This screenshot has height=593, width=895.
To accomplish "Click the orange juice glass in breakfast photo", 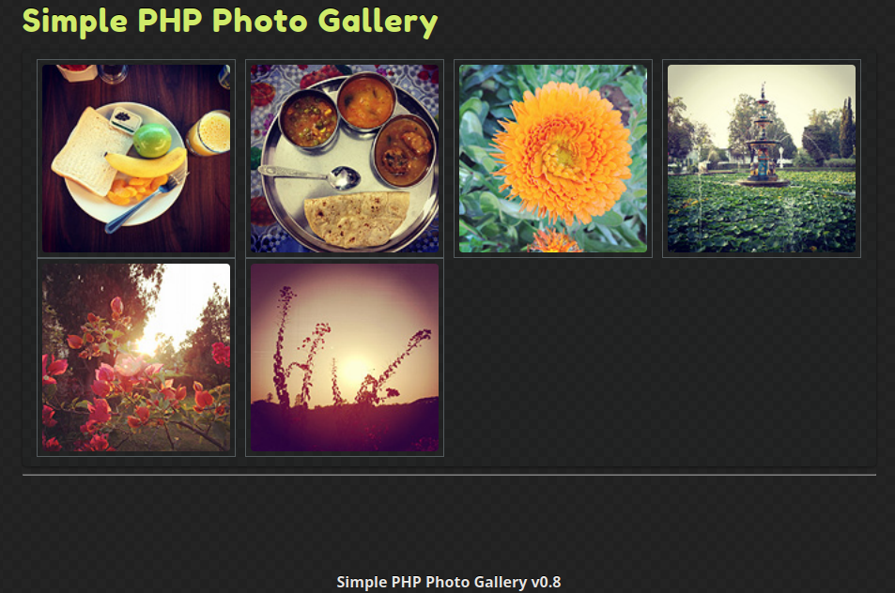I will click(x=210, y=133).
